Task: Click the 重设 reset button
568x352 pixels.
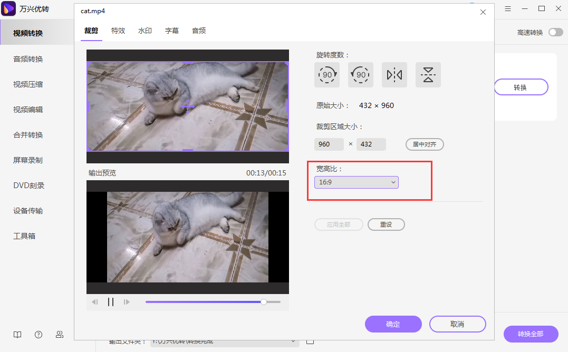Action: pos(386,224)
